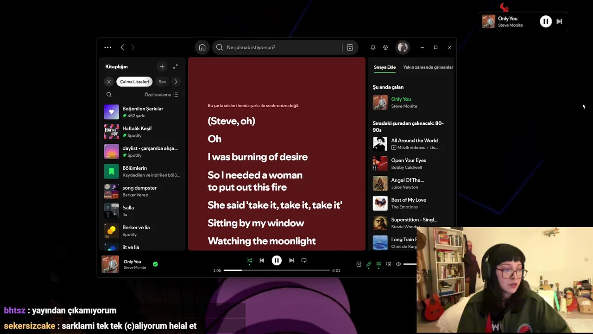Open the friend activity icon
593x334 pixels.
(385, 47)
